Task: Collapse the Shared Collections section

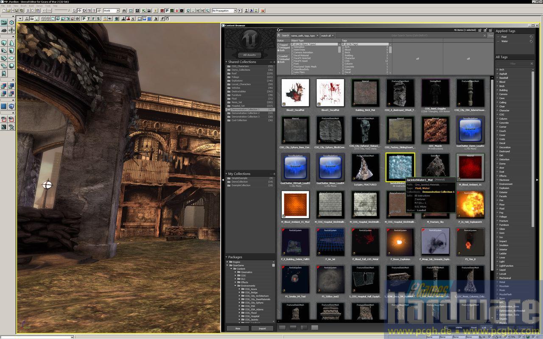Action: (226, 62)
